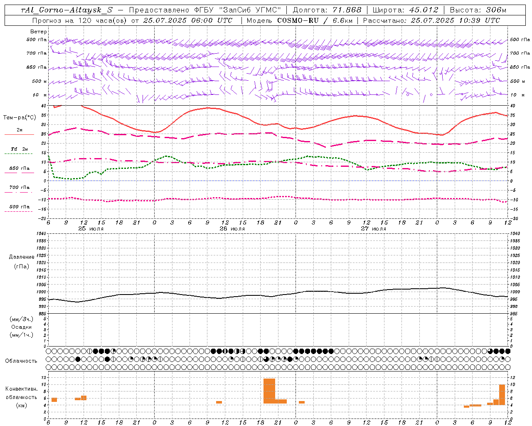Click the 500 м wind level label on left

(x=39, y=82)
